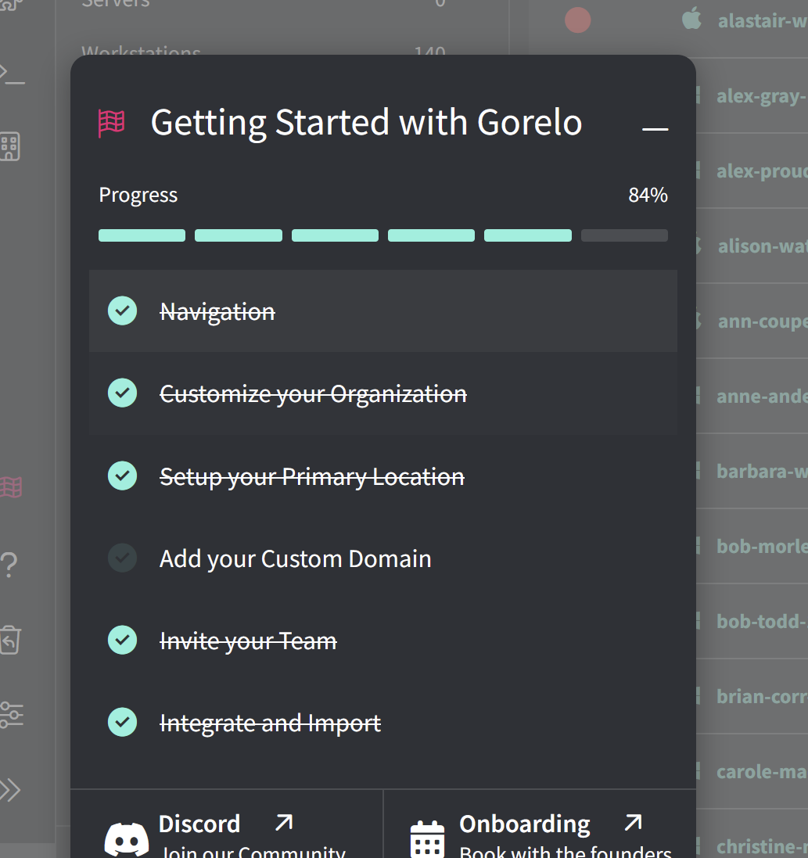
Task: Expand the sidebar with double chevron
Action: click(x=9, y=790)
